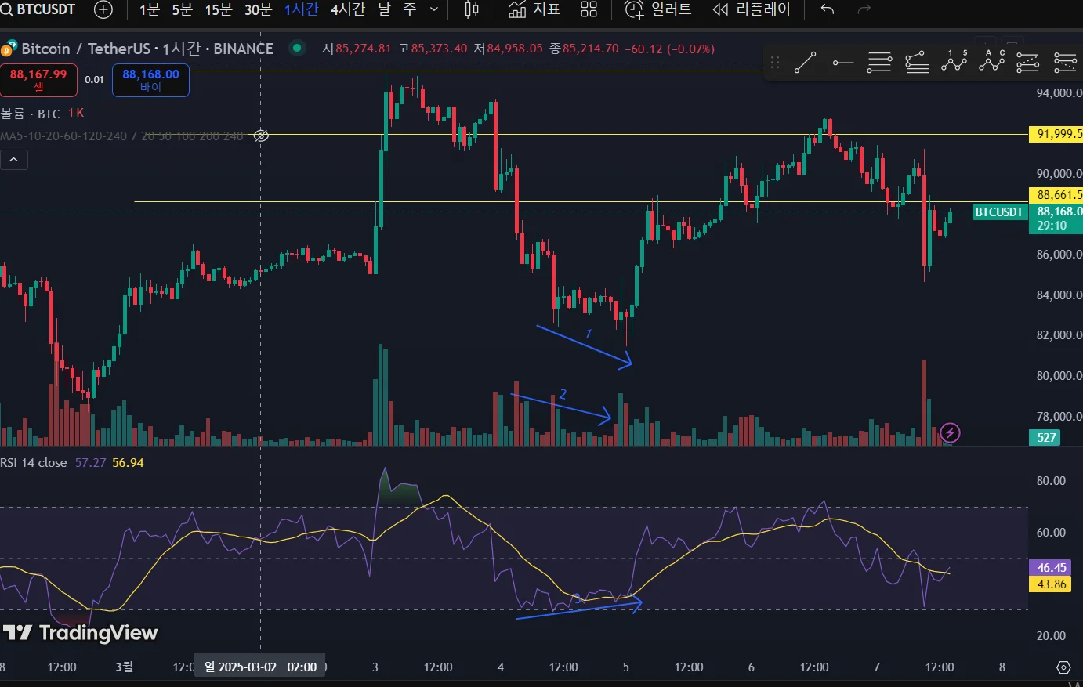Click the 43.86 RSI moving average label
1083x687 pixels.
click(1051, 584)
